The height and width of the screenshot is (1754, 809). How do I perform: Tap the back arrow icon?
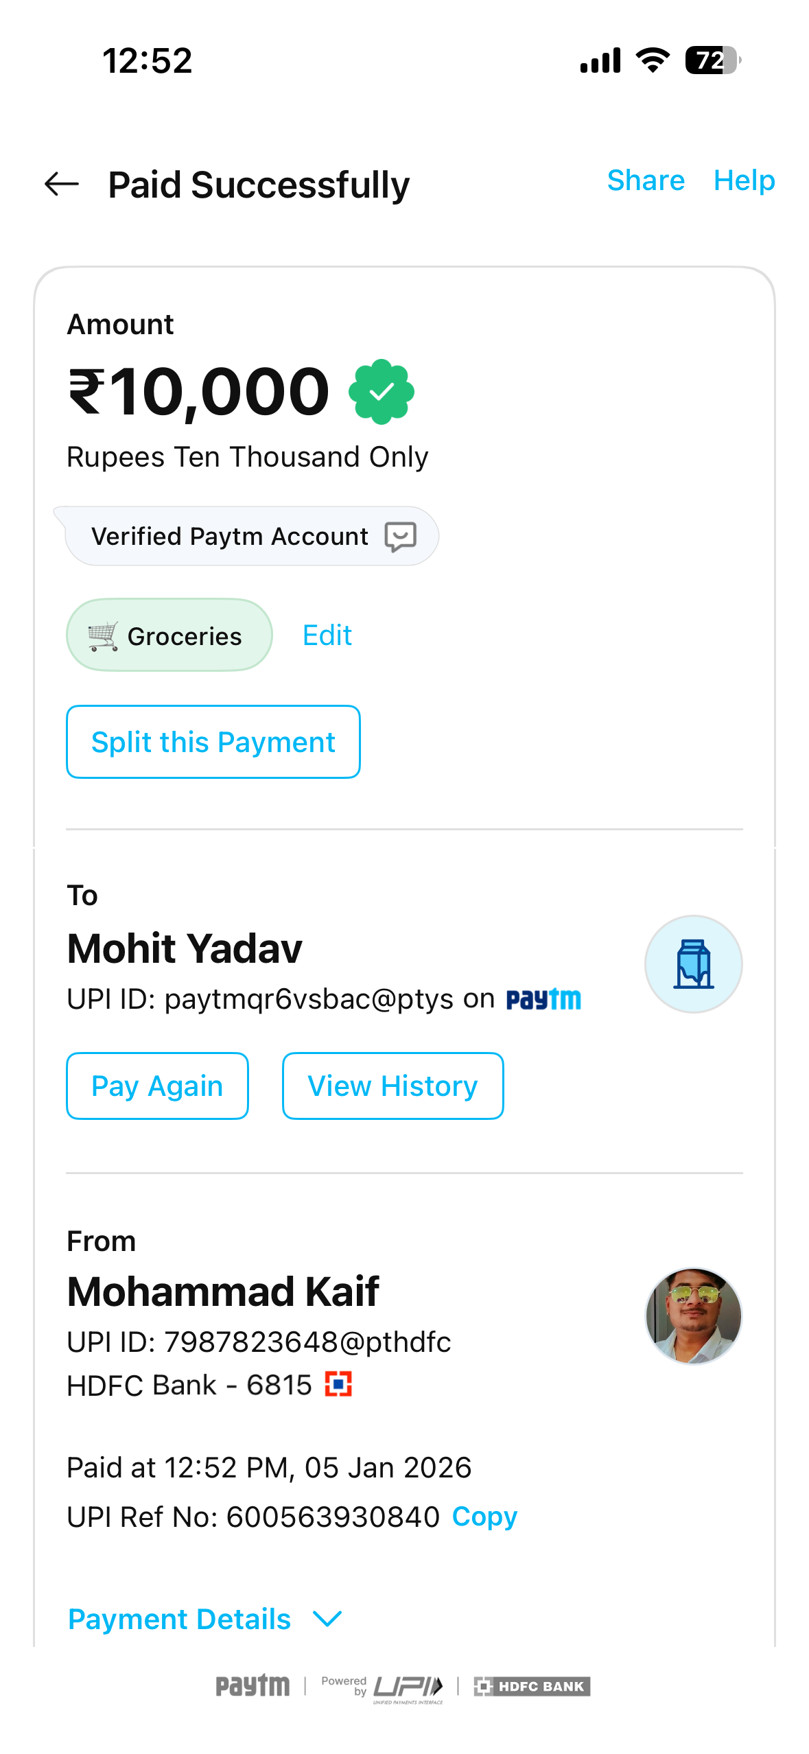coord(62,184)
